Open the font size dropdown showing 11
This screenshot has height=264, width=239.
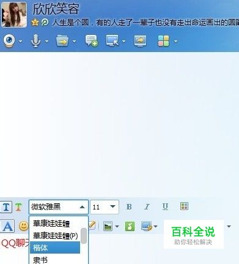point(105,207)
